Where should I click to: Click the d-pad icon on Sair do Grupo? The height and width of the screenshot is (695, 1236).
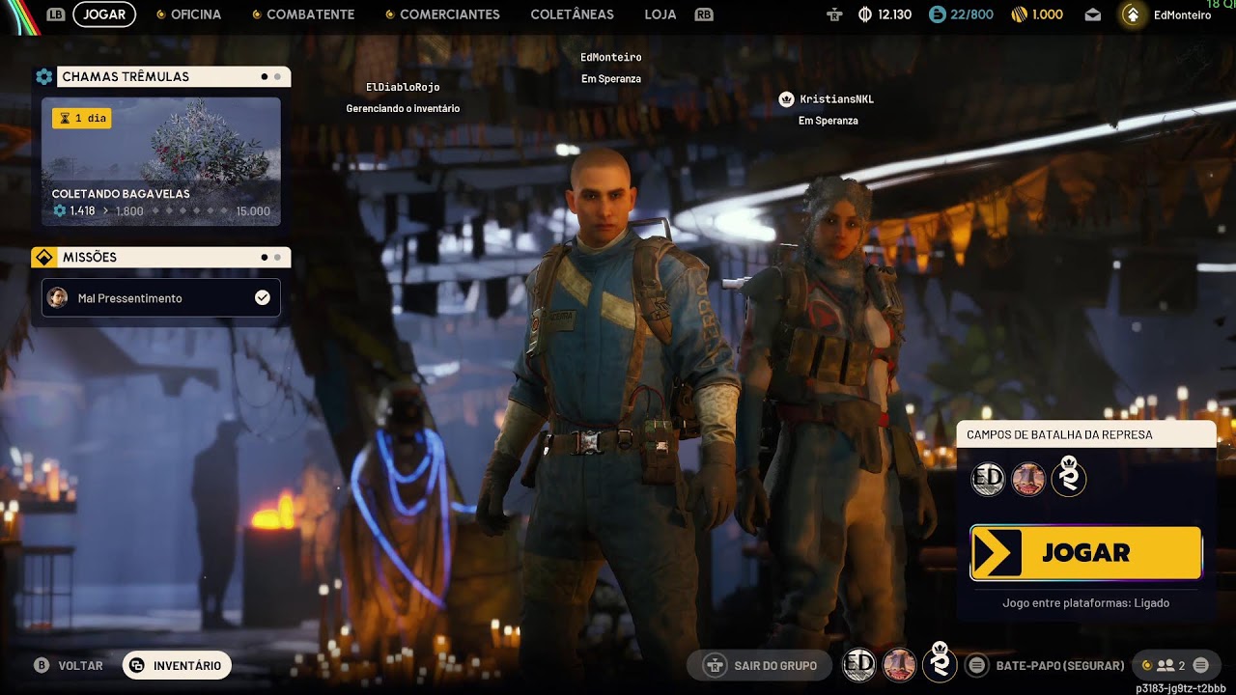point(715,665)
